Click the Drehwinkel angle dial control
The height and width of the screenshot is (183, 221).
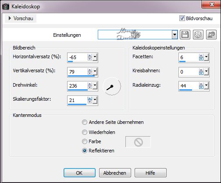click(112, 86)
